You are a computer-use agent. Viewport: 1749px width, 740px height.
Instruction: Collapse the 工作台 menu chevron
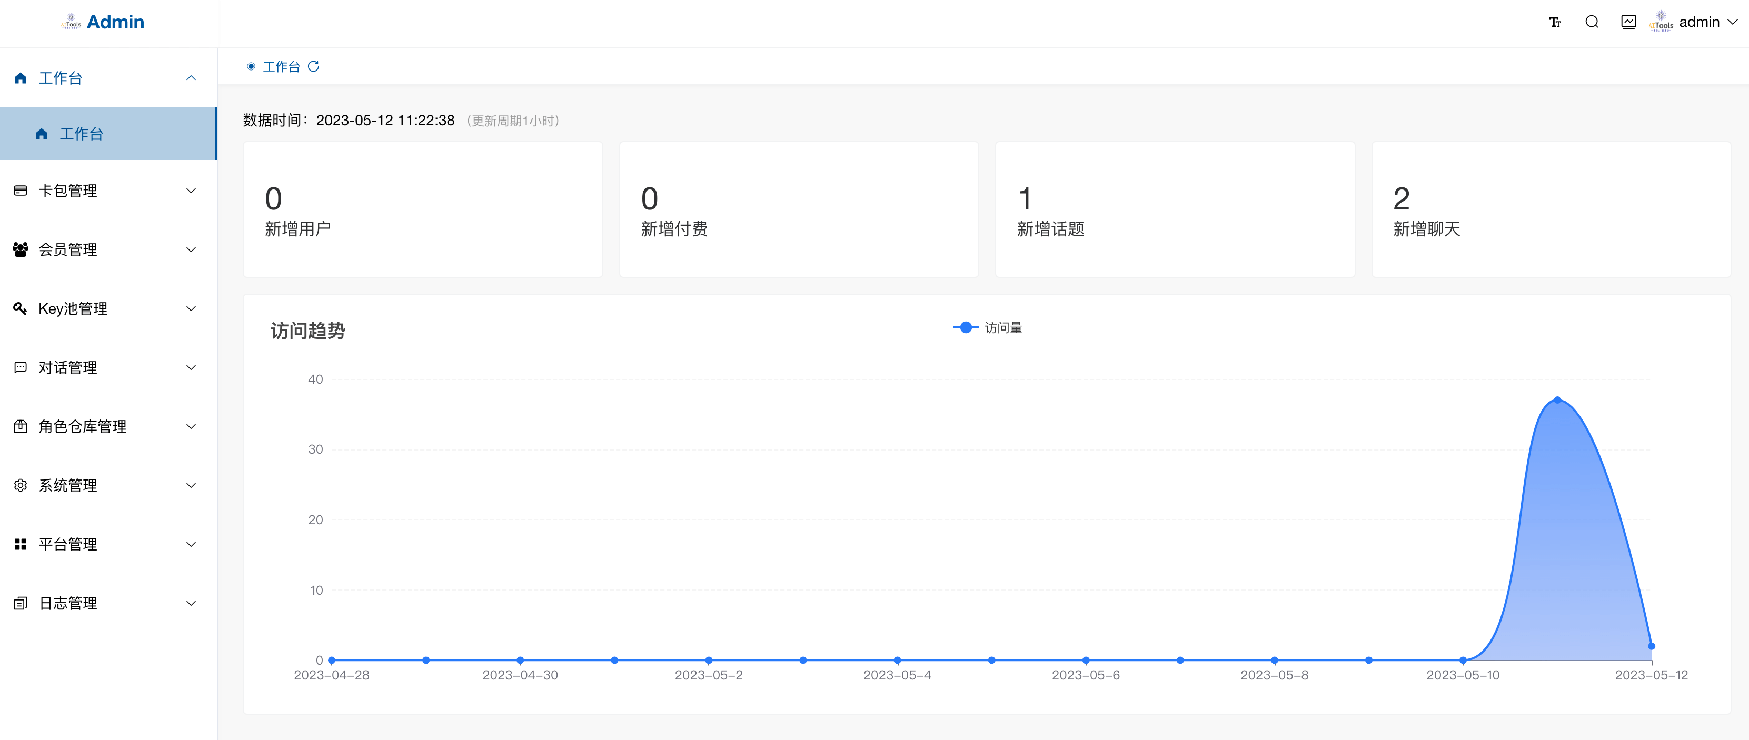pos(191,78)
